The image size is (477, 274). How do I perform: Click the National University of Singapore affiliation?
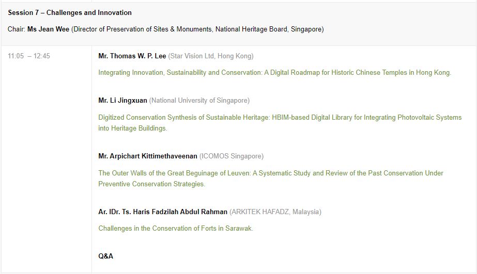tap(199, 101)
